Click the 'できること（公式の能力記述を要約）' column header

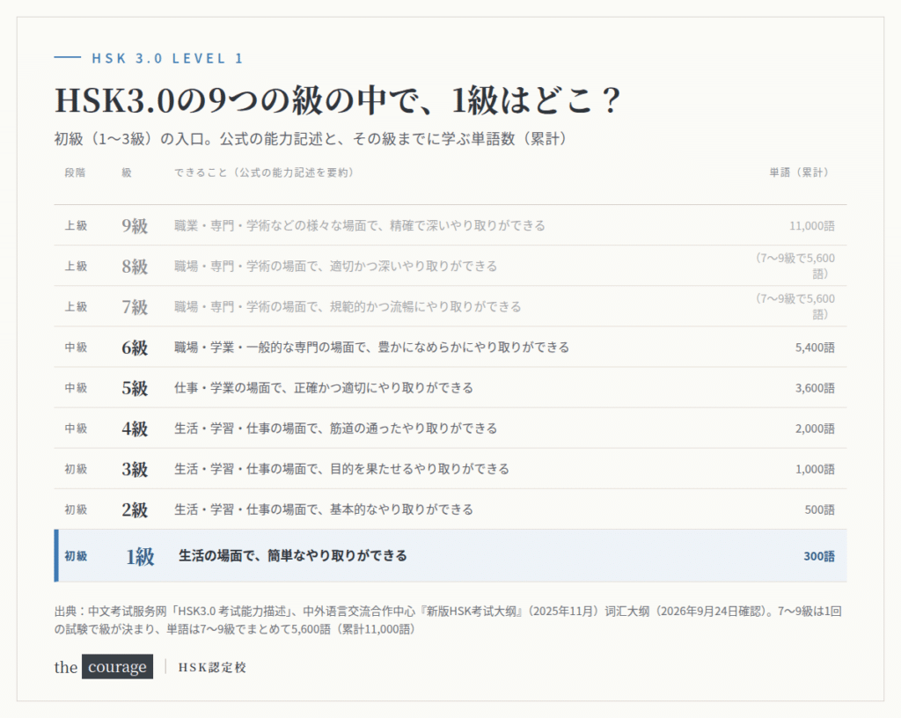(264, 172)
